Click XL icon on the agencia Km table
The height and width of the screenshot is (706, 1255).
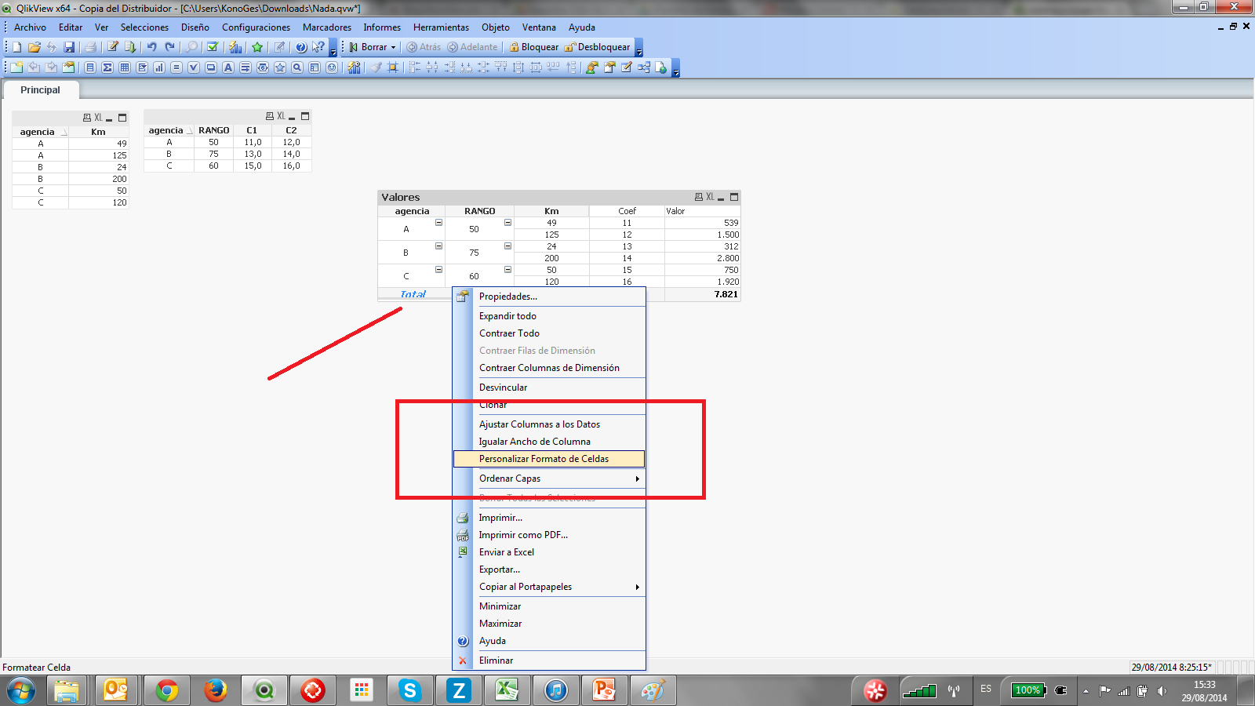click(98, 118)
